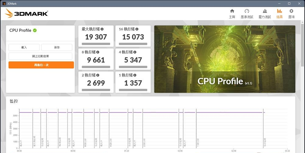Click the 19 307 max threads score

(x=96, y=37)
